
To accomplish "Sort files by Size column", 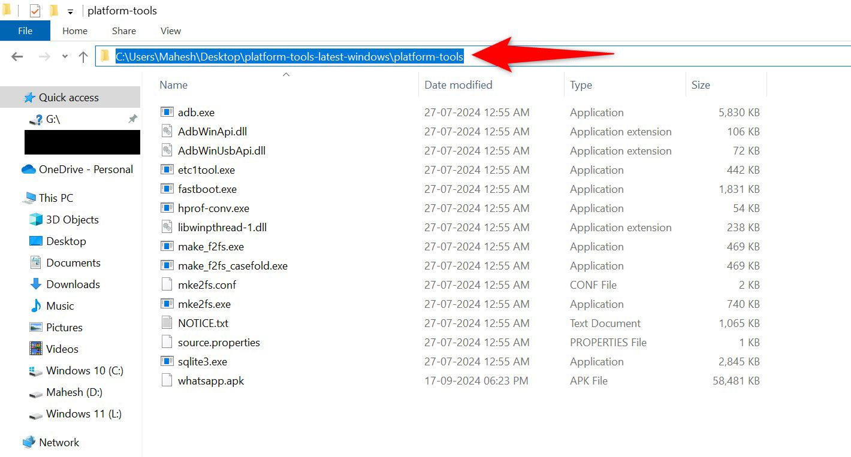I will [x=701, y=85].
